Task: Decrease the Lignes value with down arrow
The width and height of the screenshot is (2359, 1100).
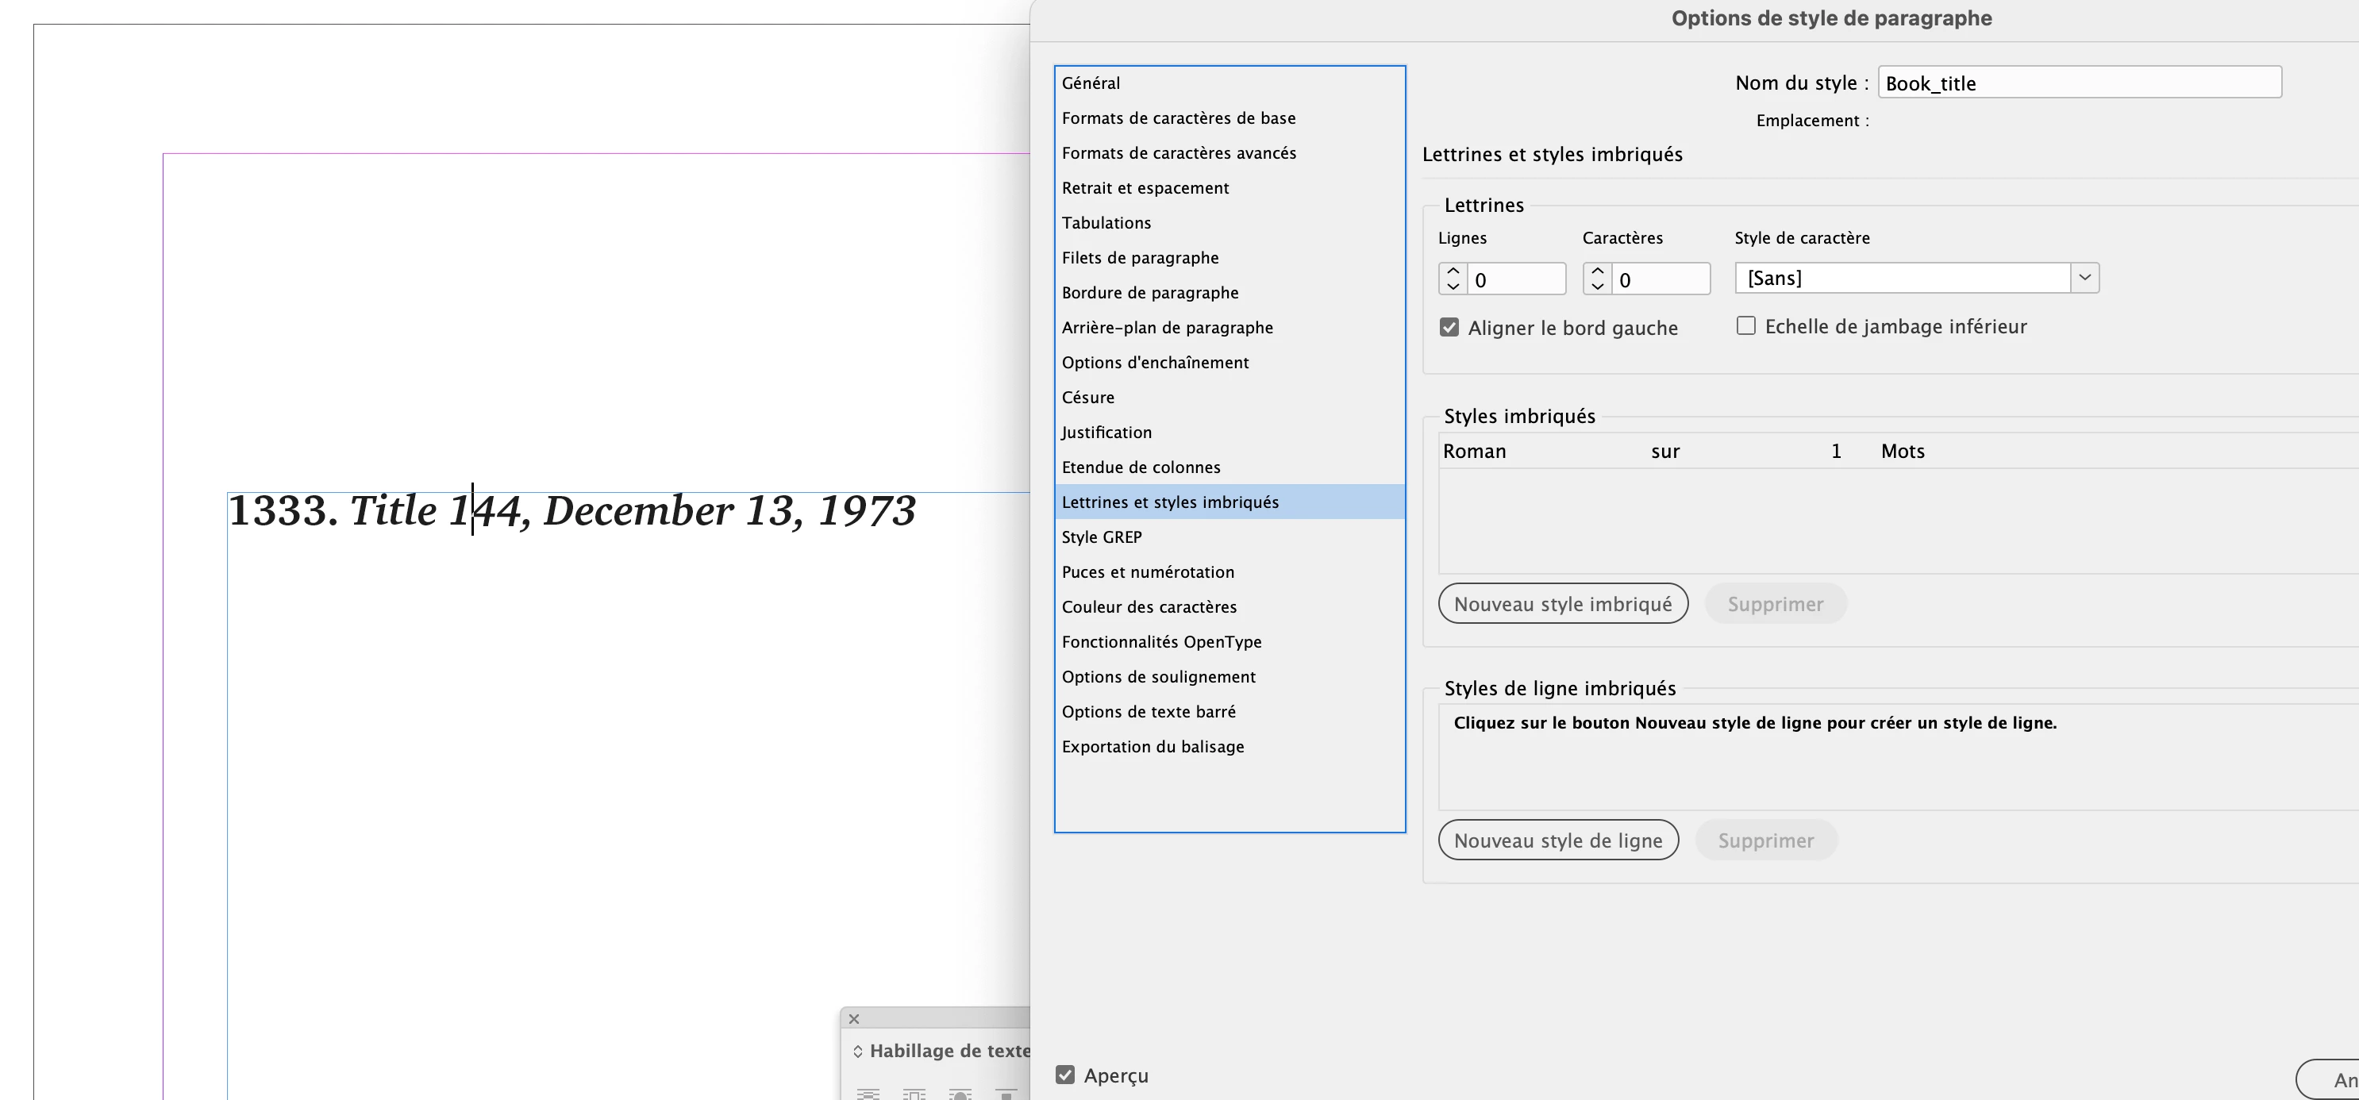Action: pos(1453,287)
